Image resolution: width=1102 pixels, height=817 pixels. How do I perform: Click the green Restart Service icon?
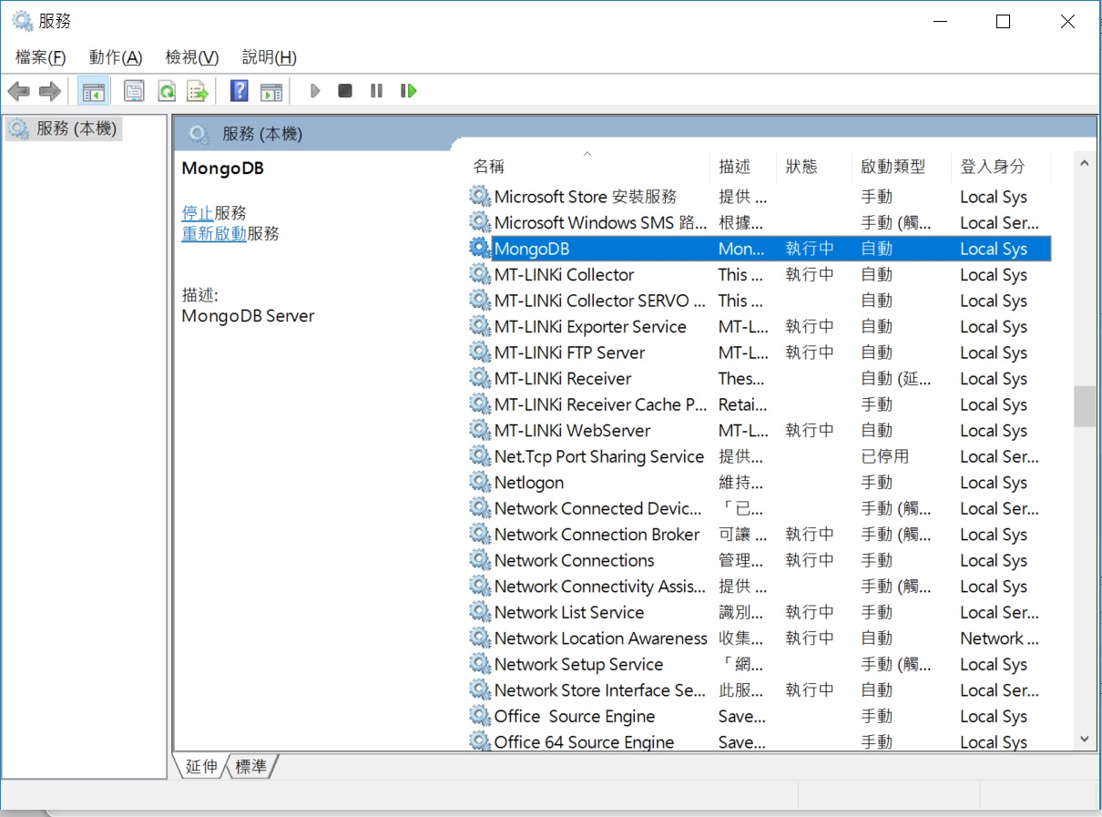(x=408, y=91)
